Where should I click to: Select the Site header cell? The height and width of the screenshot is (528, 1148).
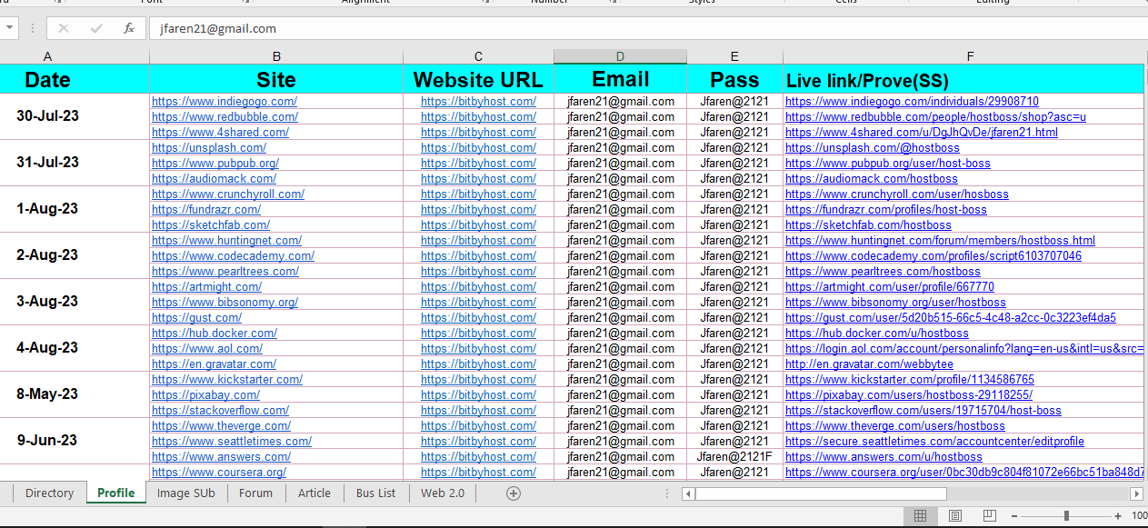pyautogui.click(x=276, y=79)
